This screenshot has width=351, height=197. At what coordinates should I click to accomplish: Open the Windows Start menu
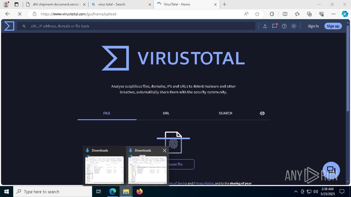pyautogui.click(x=7, y=192)
